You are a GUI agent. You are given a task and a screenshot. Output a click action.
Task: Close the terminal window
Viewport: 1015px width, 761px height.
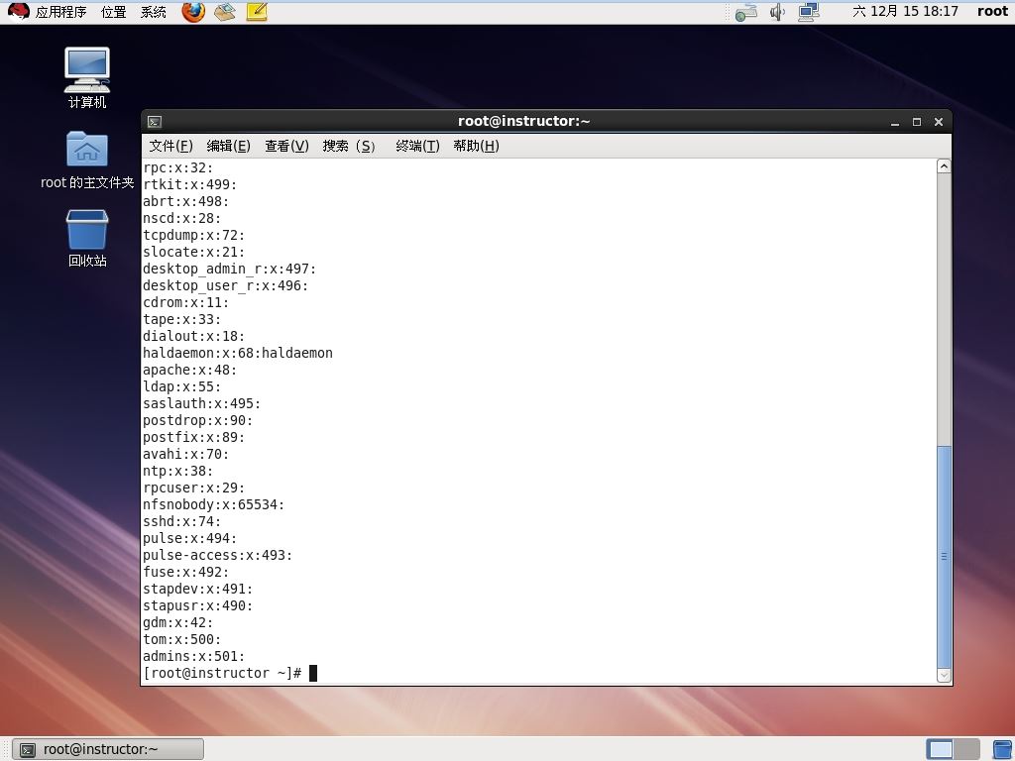[939, 122]
